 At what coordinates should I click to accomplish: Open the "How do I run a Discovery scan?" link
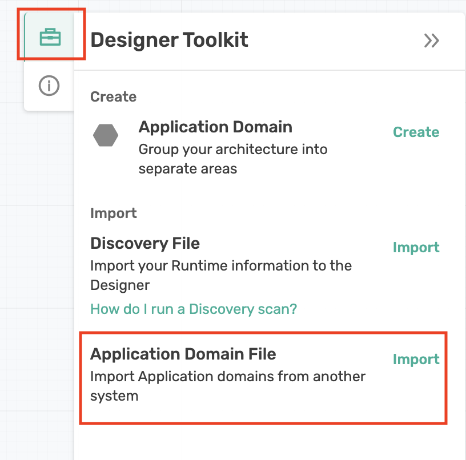[x=194, y=309]
